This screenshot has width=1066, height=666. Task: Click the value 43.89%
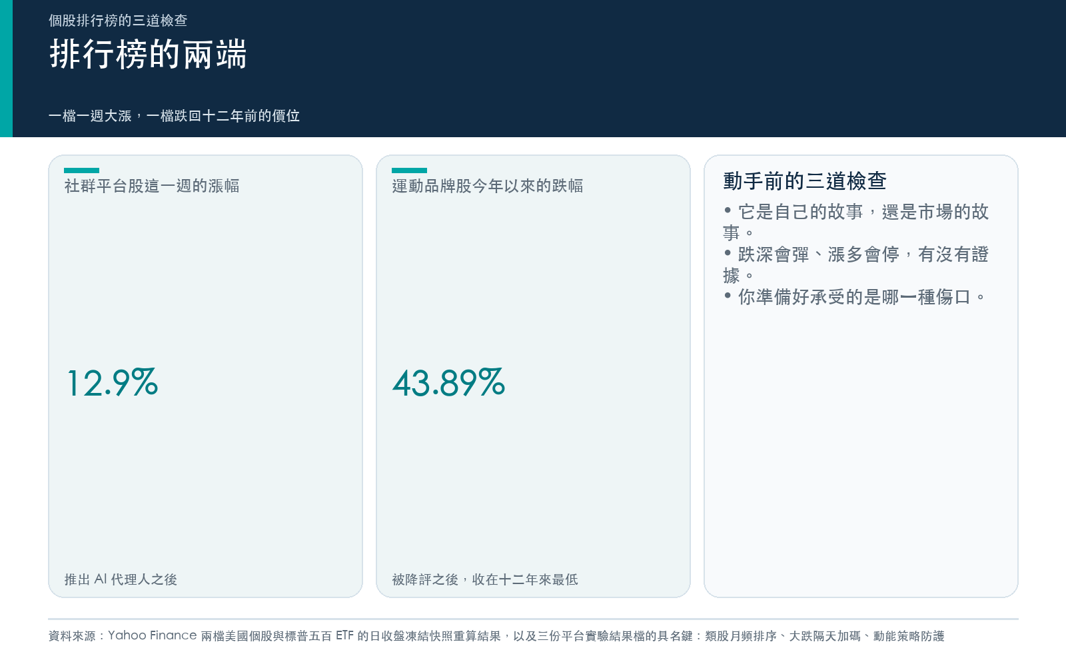point(448,383)
